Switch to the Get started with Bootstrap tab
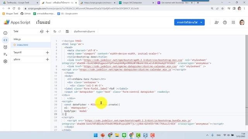 coord(175,3)
